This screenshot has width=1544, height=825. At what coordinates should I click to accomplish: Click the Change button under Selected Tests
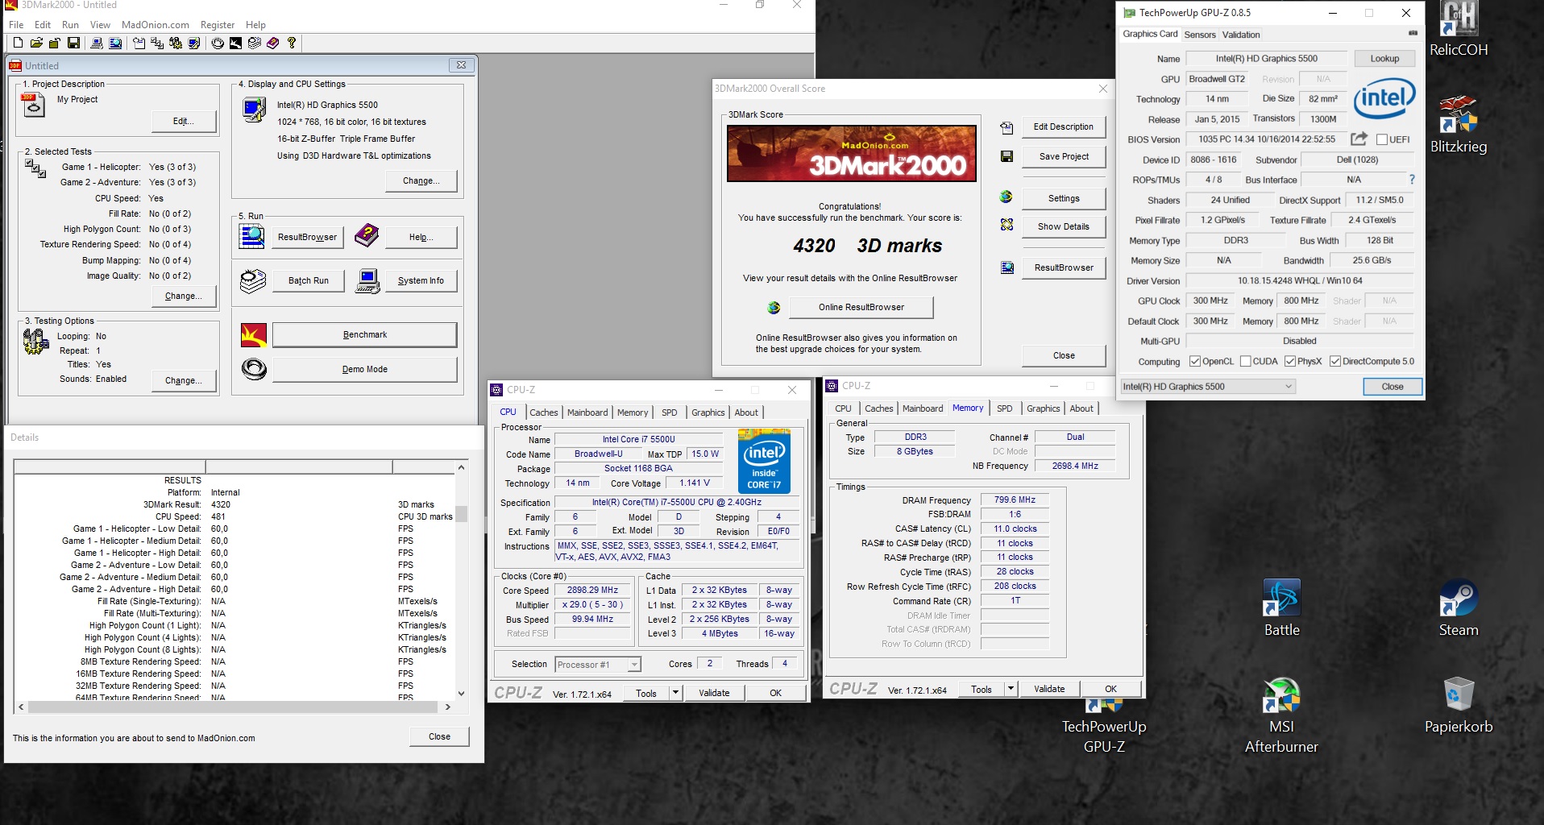184,296
